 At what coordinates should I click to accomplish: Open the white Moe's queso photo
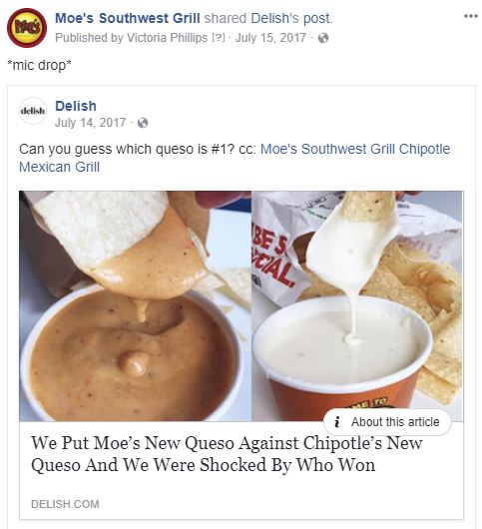pos(357,306)
